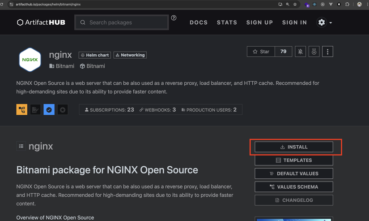Image resolution: width=369 pixels, height=221 pixels.
Task: Toggle notification subscriptions bell icon
Action: tap(300, 52)
